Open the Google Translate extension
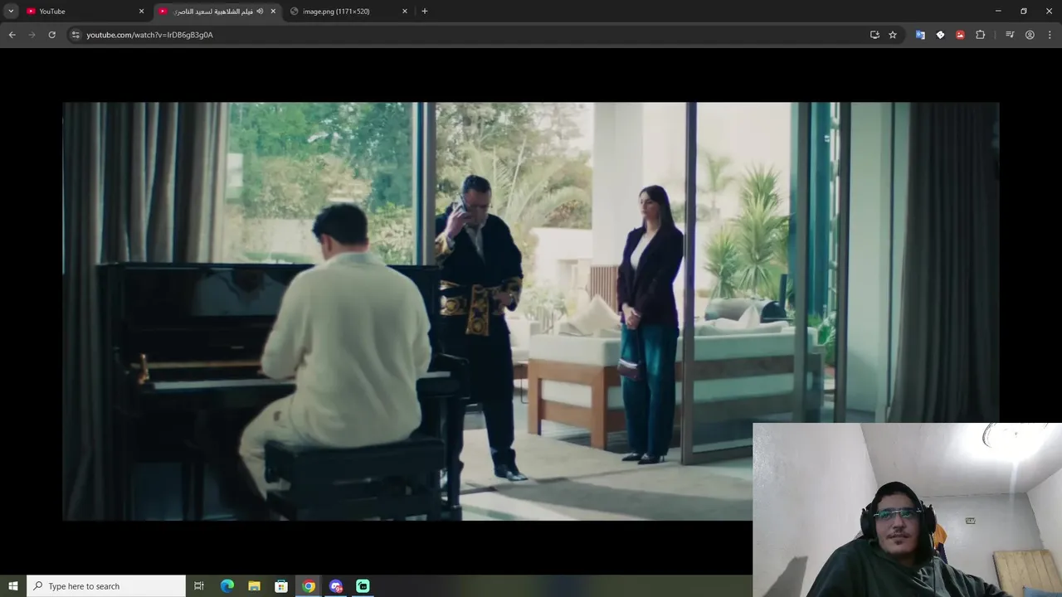Screen dimensions: 1062x597 920,35
